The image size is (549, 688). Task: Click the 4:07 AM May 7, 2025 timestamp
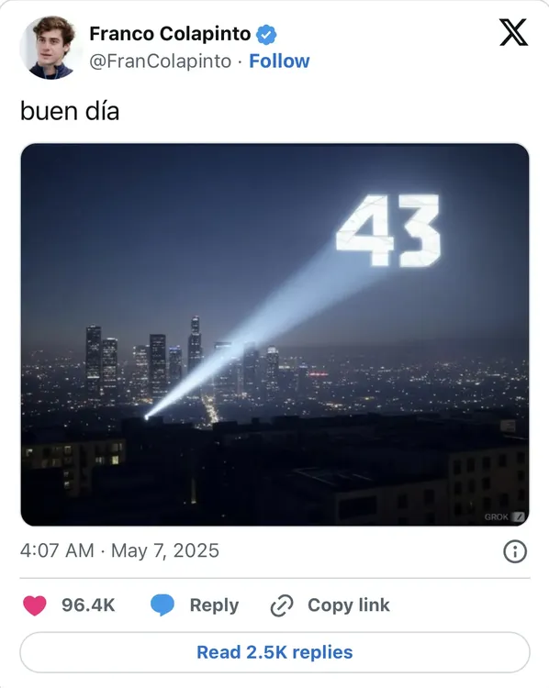pos(119,550)
